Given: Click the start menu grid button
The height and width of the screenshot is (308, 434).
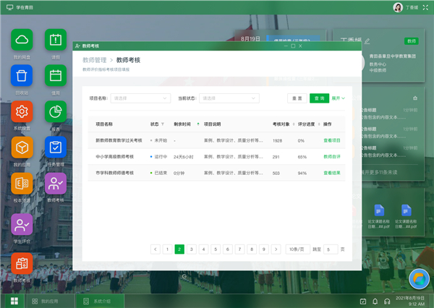Looking at the screenshot, I should (13, 301).
